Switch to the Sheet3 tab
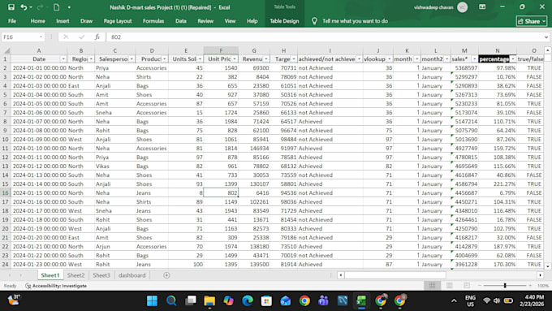The height and width of the screenshot is (311, 552). point(101,275)
